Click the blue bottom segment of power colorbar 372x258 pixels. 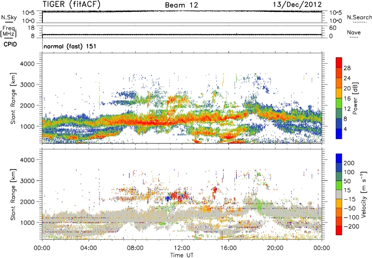coord(339,134)
